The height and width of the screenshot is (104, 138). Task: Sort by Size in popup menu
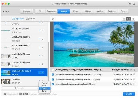[44, 86]
